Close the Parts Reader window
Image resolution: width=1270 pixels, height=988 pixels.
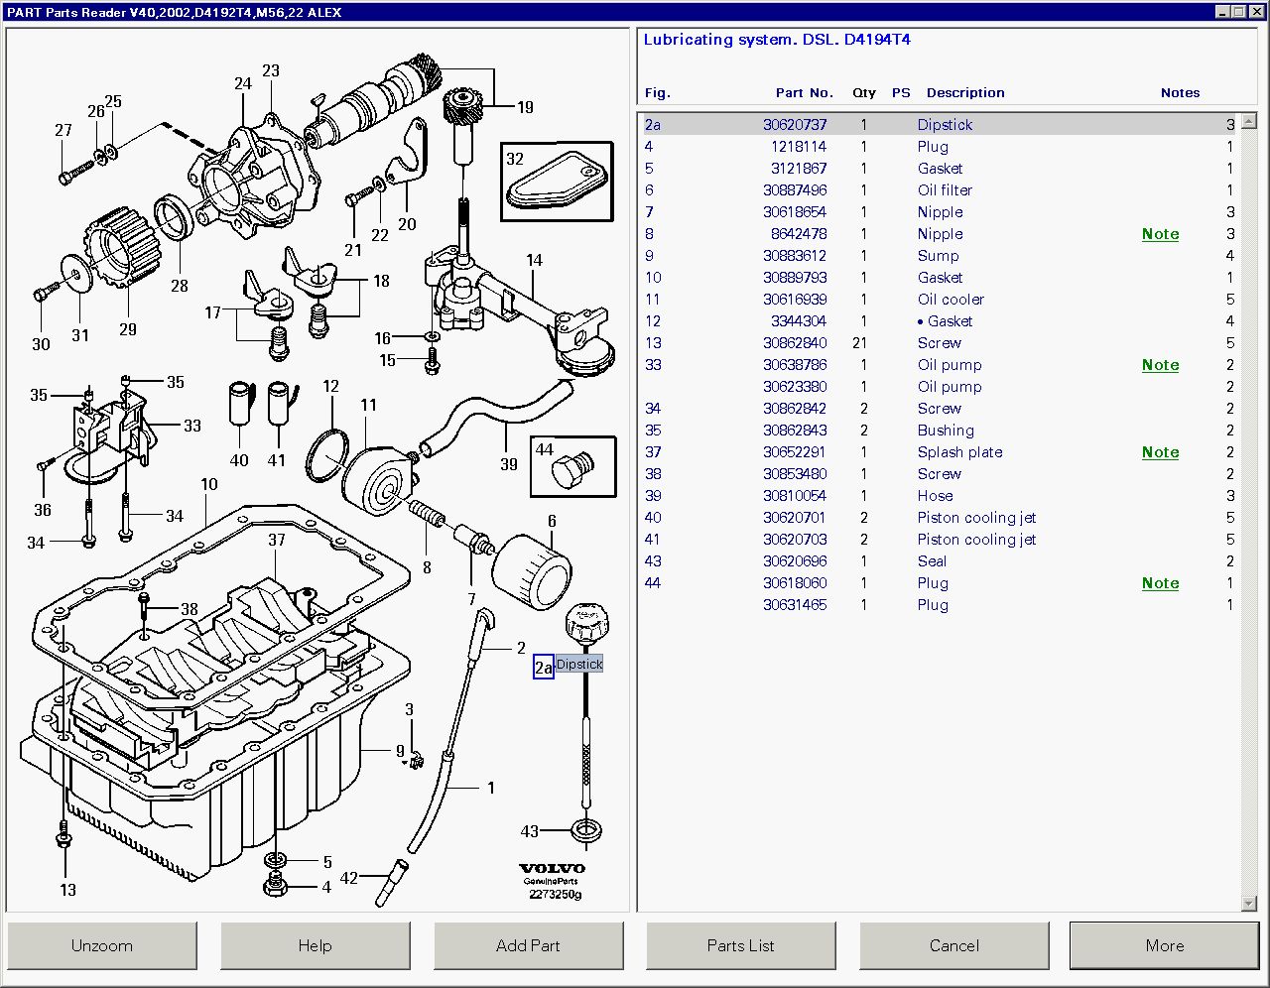1255,12
